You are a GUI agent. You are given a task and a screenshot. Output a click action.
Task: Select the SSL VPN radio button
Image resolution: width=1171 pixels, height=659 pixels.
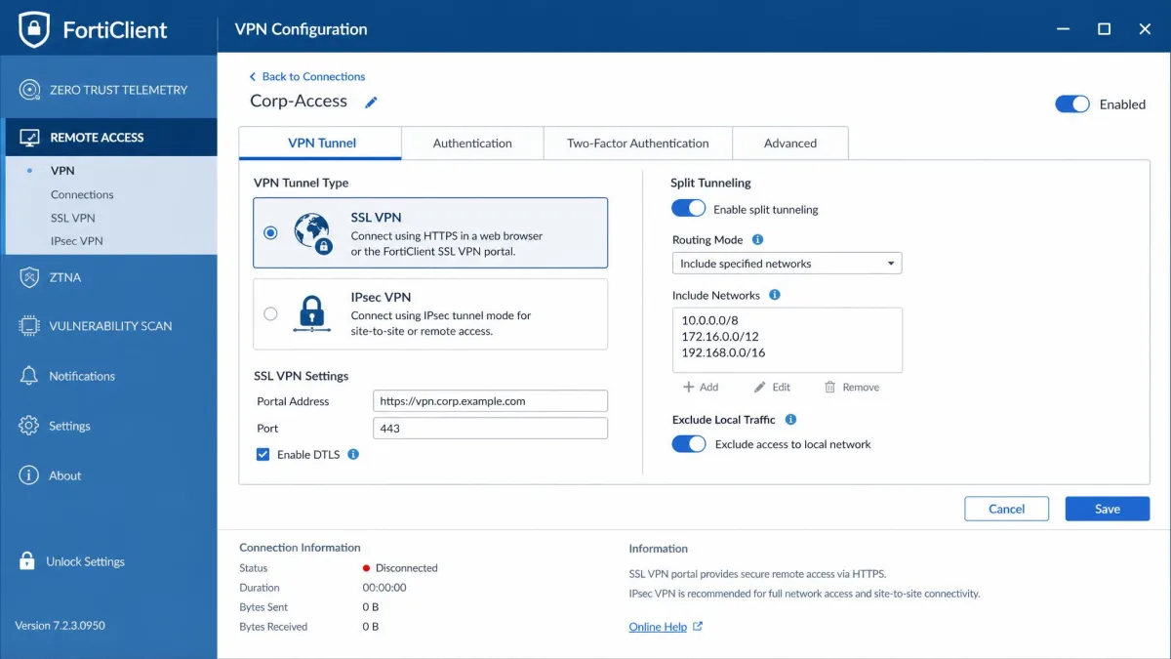tap(270, 232)
